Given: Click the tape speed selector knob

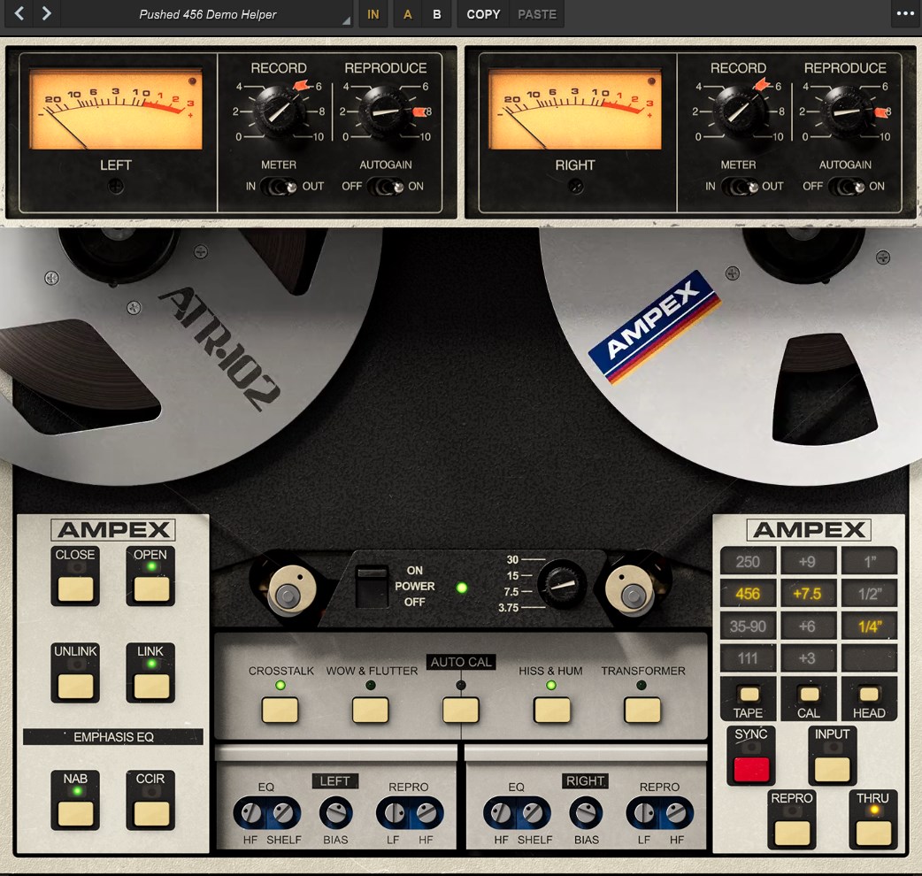Looking at the screenshot, I should (x=561, y=583).
